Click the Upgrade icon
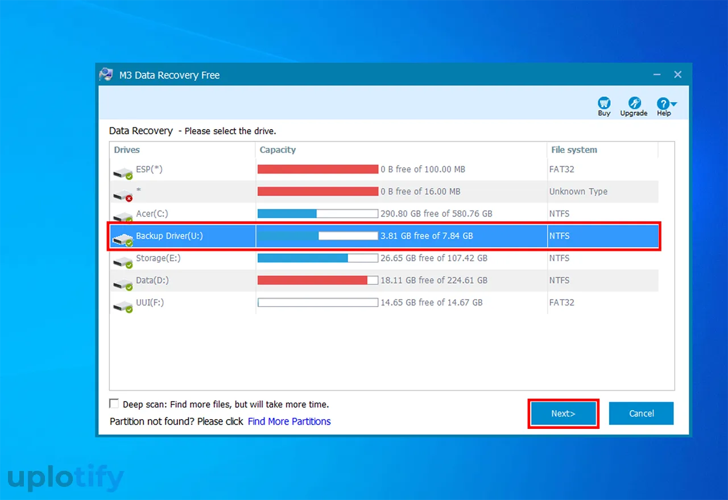 634,103
